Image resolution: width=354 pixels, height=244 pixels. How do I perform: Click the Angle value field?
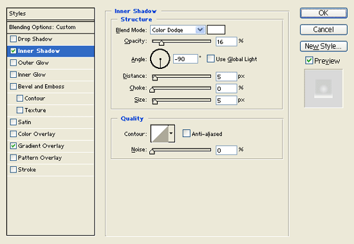(x=185, y=59)
